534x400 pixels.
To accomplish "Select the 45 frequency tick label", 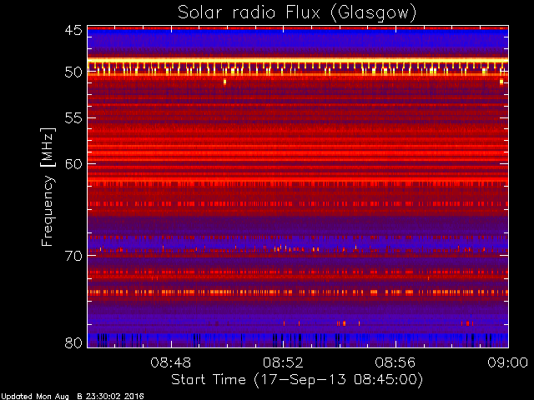I will coord(73,31).
